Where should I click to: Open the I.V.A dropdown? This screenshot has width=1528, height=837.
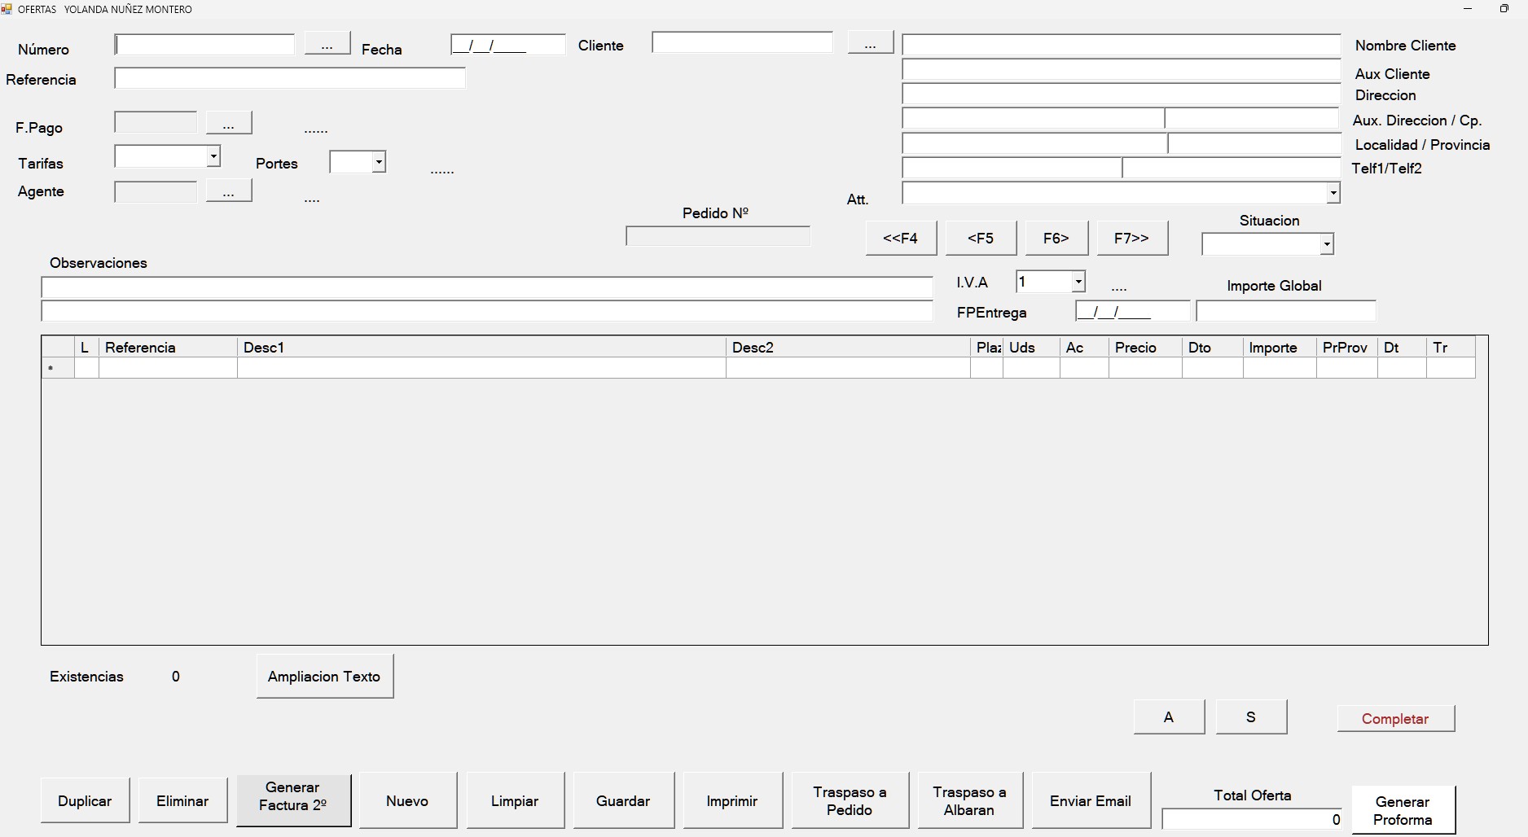pos(1078,282)
